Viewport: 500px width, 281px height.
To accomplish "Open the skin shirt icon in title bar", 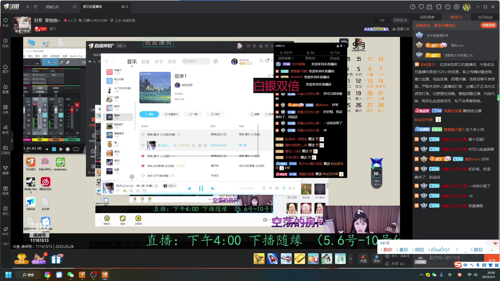I will tap(439, 7).
